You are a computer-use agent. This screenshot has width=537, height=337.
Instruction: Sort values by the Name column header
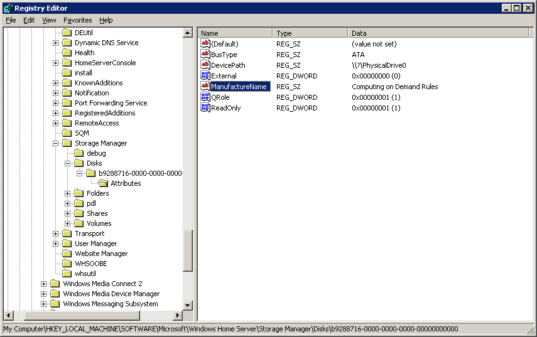(236, 33)
